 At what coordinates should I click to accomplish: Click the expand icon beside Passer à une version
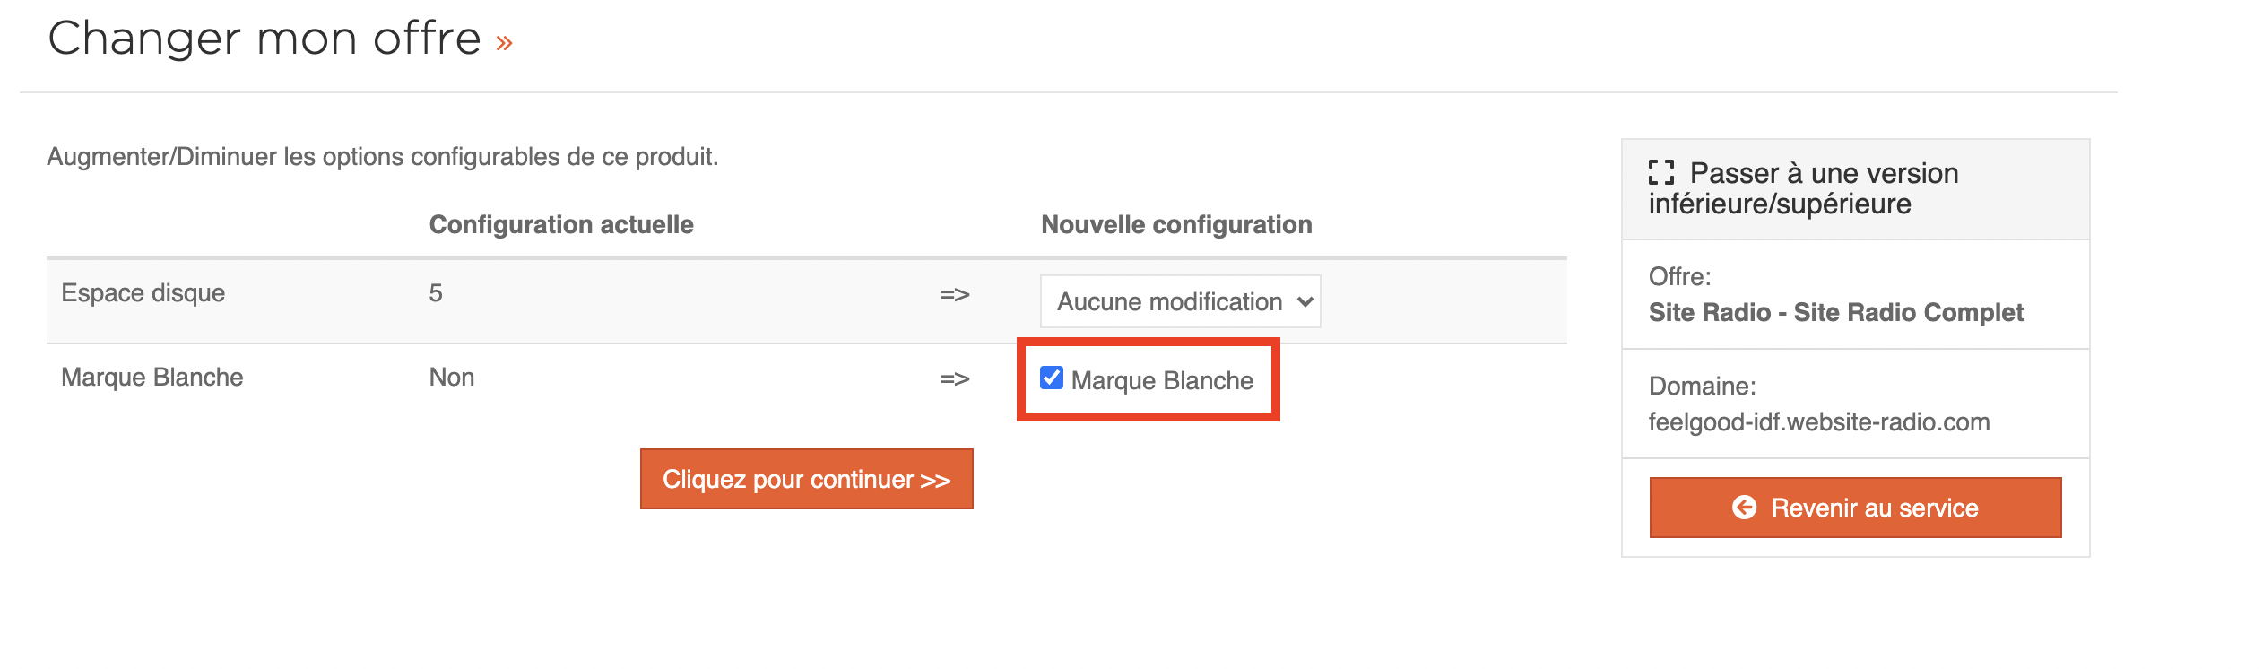[1661, 172]
